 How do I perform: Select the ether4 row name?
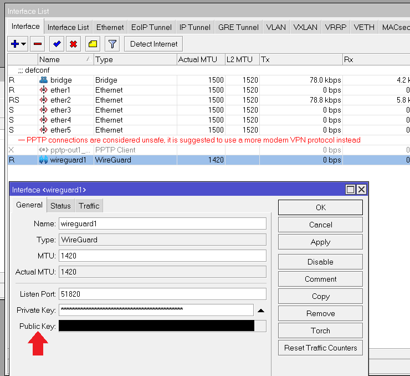(60, 120)
